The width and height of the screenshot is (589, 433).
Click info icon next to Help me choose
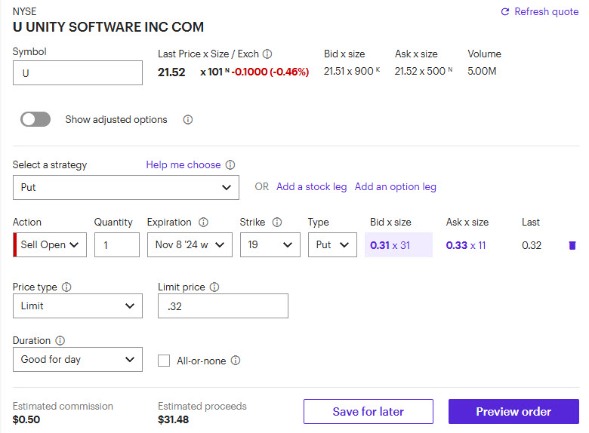pos(230,165)
